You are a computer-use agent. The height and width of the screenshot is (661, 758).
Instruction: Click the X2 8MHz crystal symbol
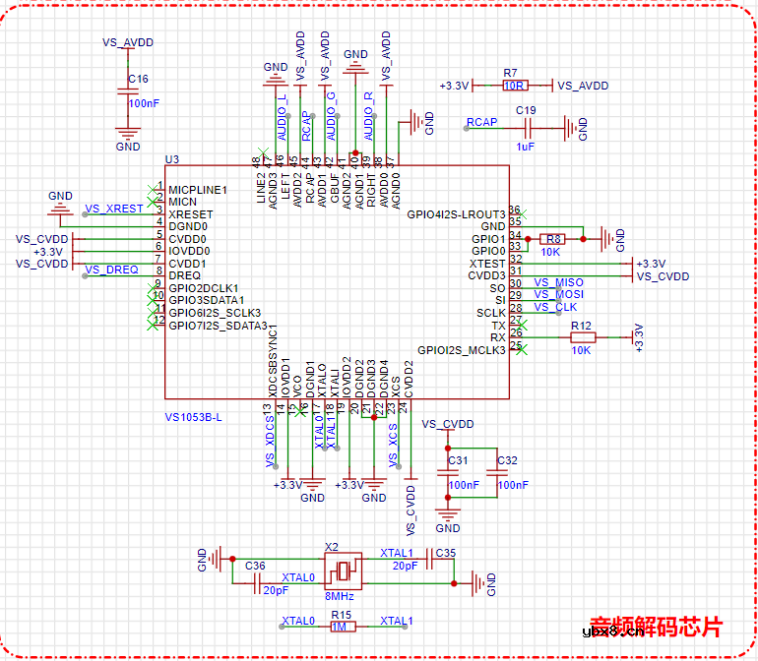pos(341,571)
